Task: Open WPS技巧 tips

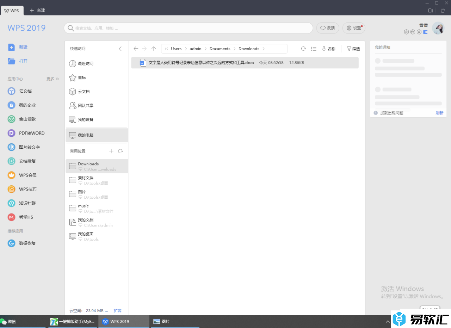Action: (22, 189)
